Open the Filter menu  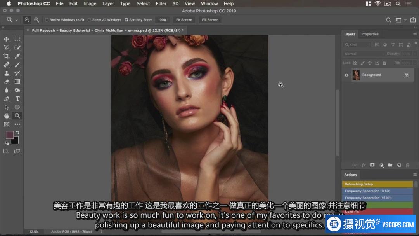(161, 4)
